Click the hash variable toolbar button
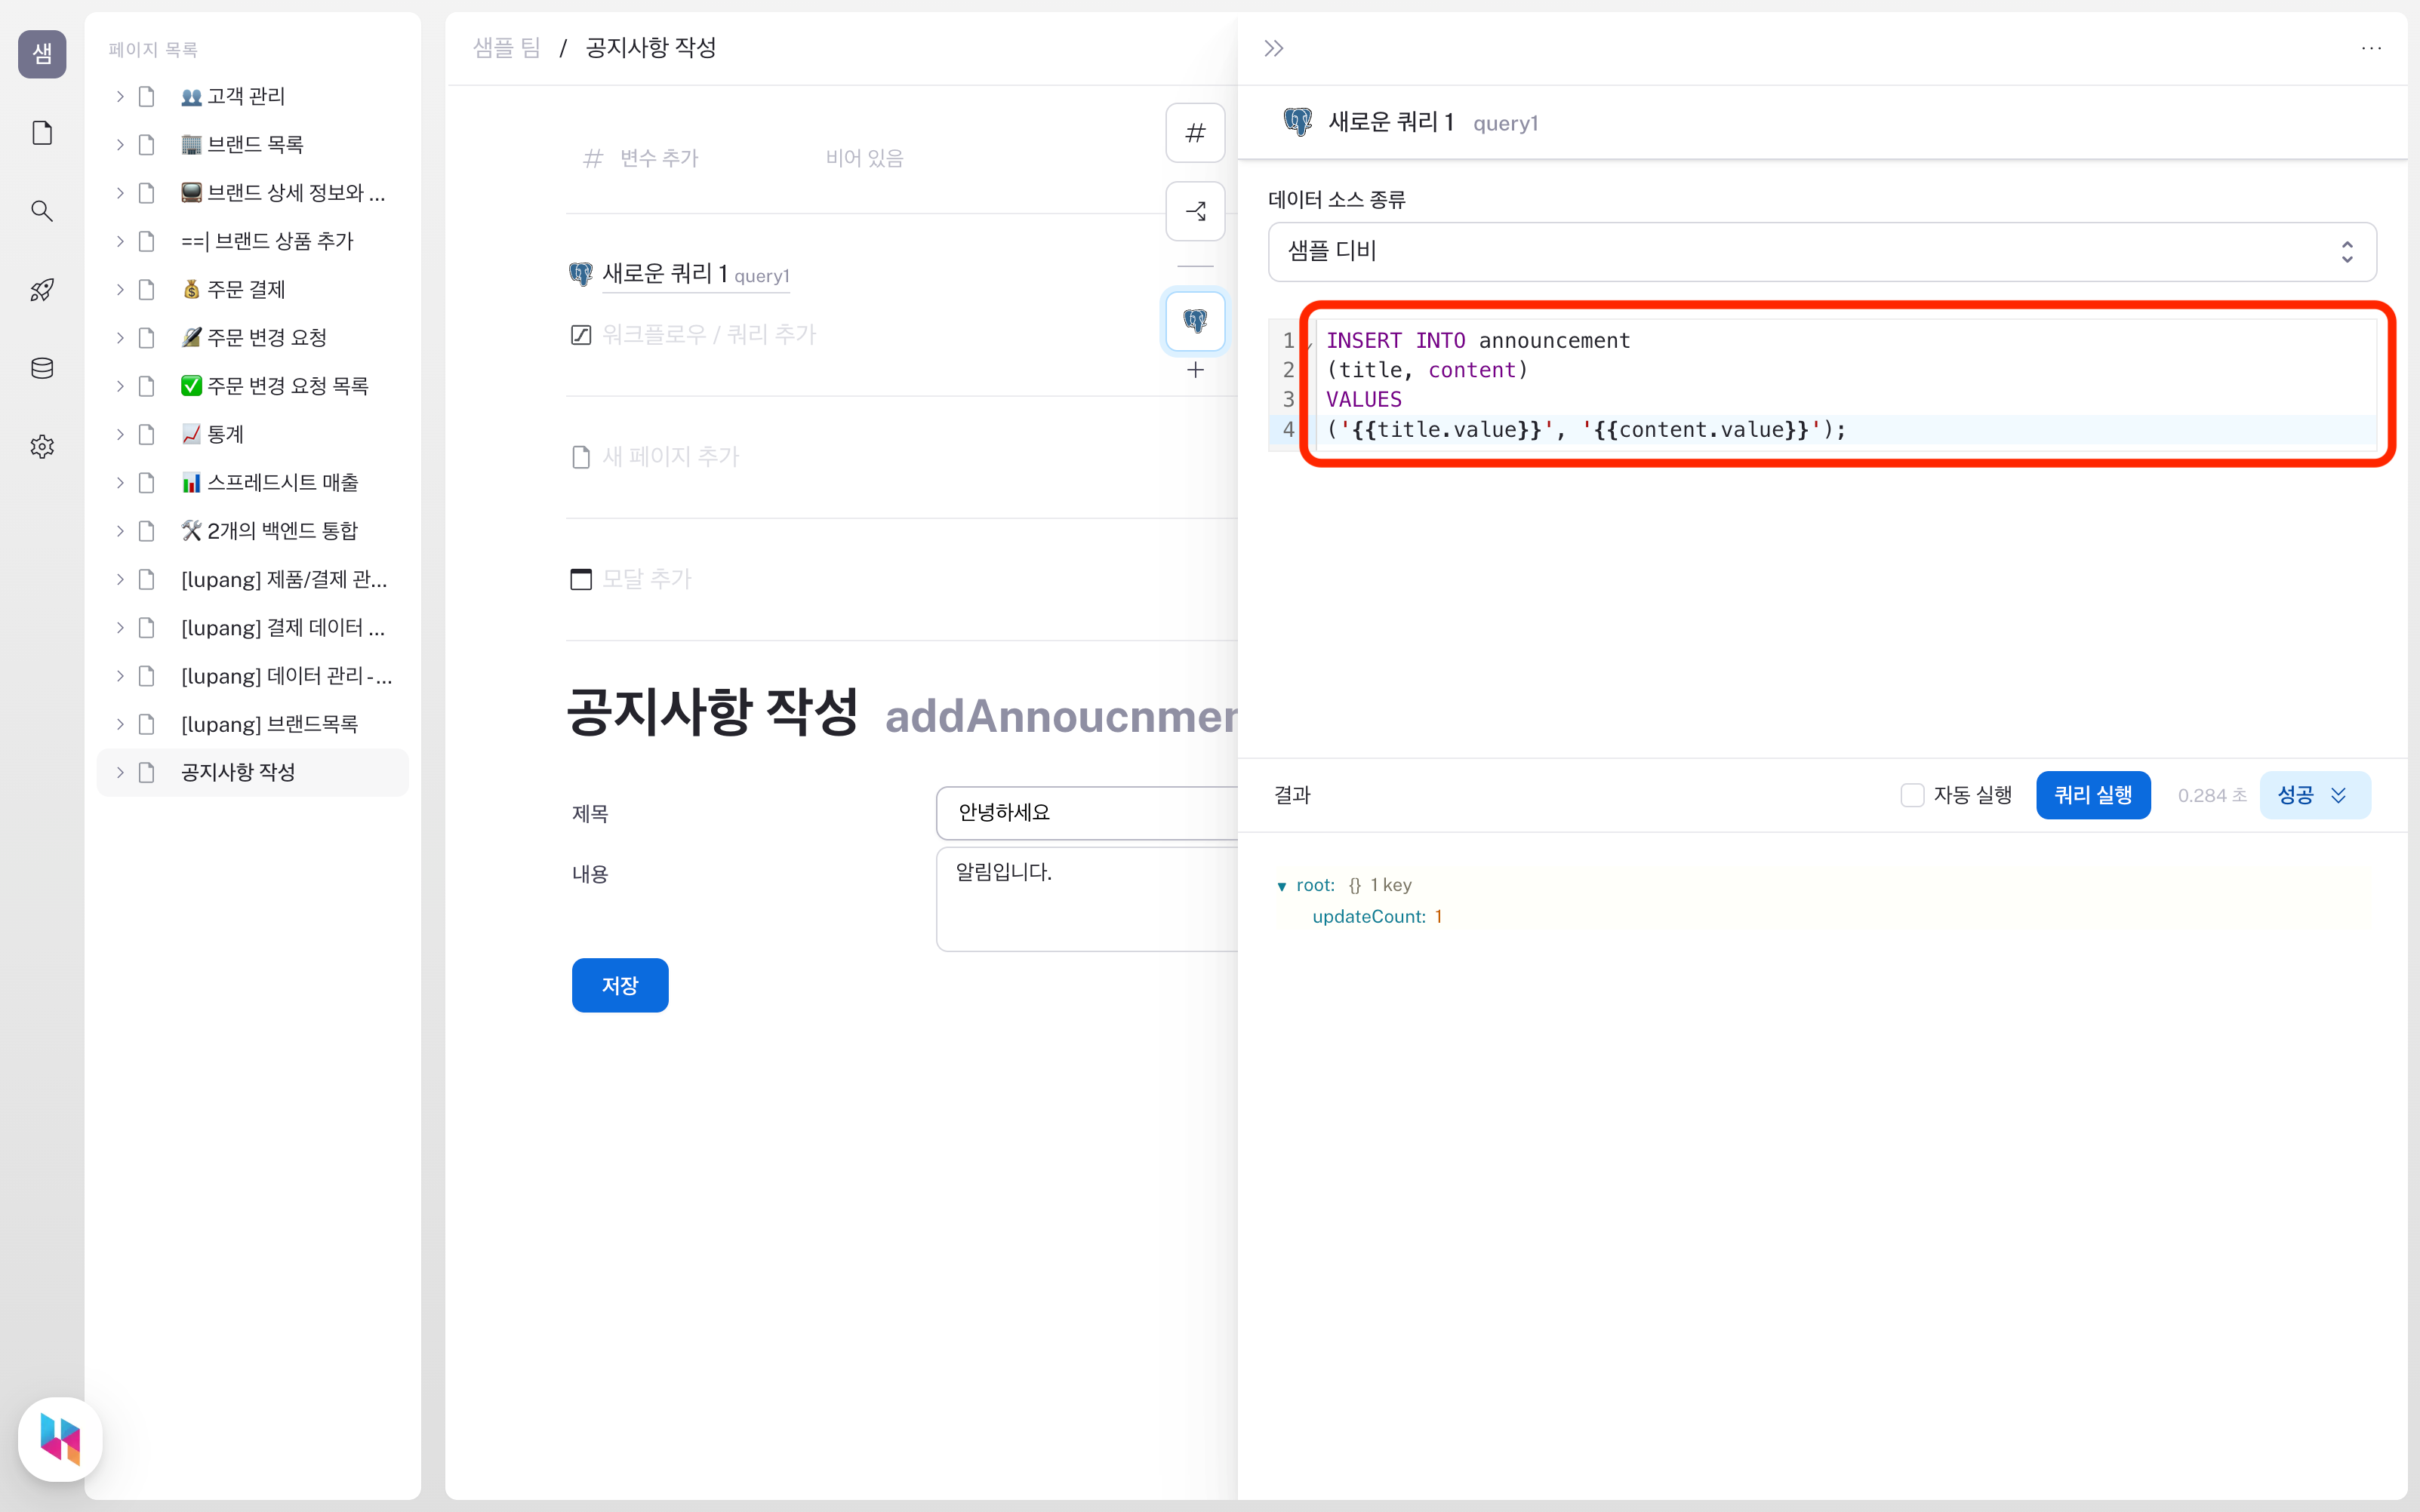This screenshot has width=2420, height=1512. click(x=1194, y=133)
